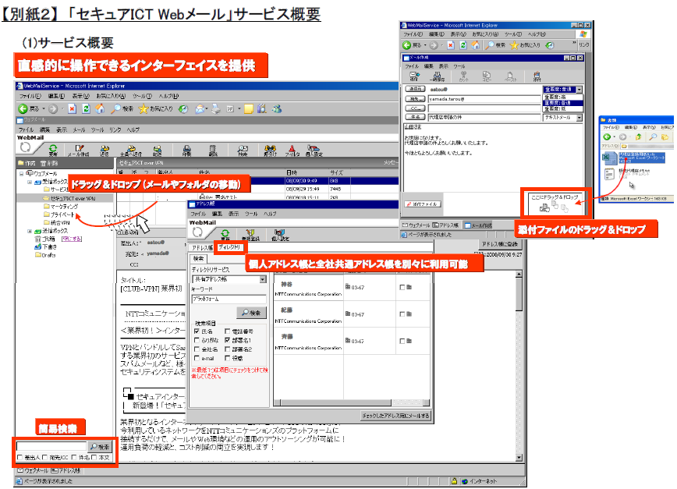Open テキストメール format dropdown

click(579, 118)
